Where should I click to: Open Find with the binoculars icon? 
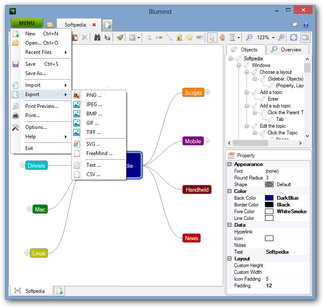[97, 37]
